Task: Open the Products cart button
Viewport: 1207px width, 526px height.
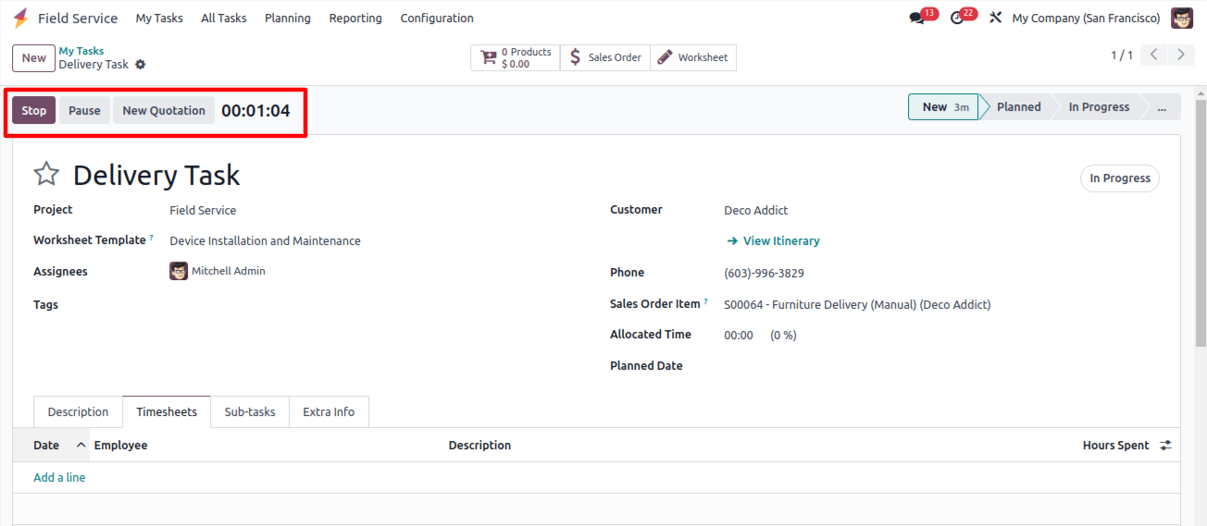Action: (516, 57)
